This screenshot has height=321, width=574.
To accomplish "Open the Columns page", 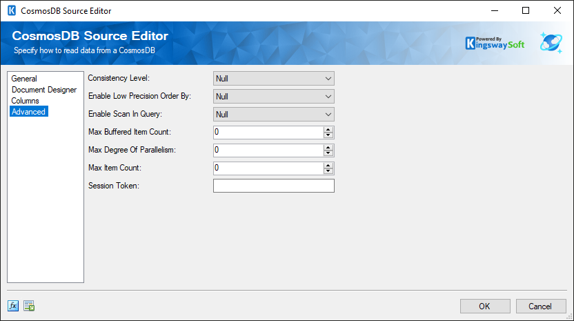I will pos(25,100).
